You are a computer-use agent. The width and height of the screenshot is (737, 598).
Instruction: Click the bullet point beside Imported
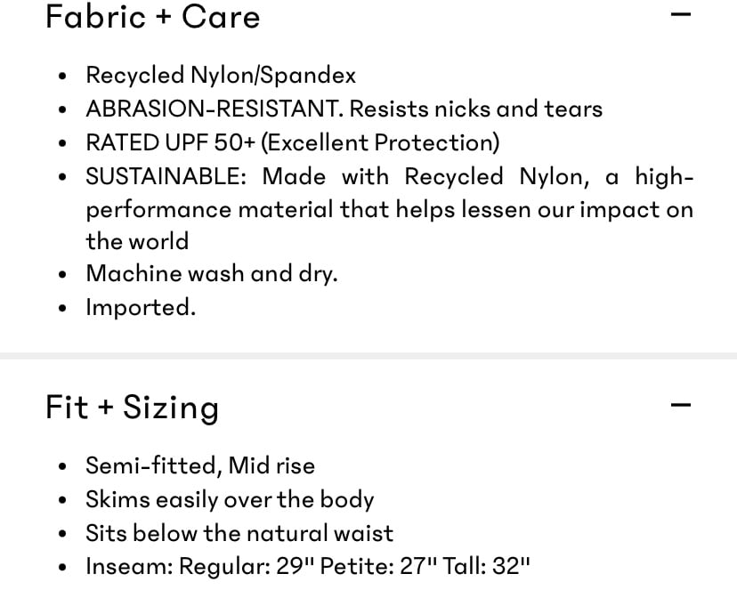coord(62,309)
